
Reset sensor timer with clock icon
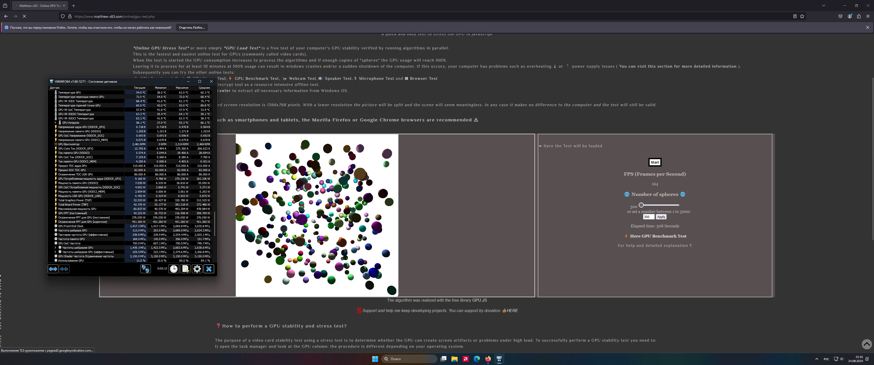point(174,269)
